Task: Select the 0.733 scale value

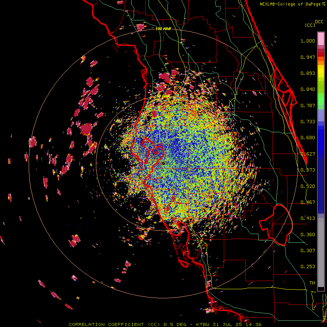Action: tap(308, 122)
